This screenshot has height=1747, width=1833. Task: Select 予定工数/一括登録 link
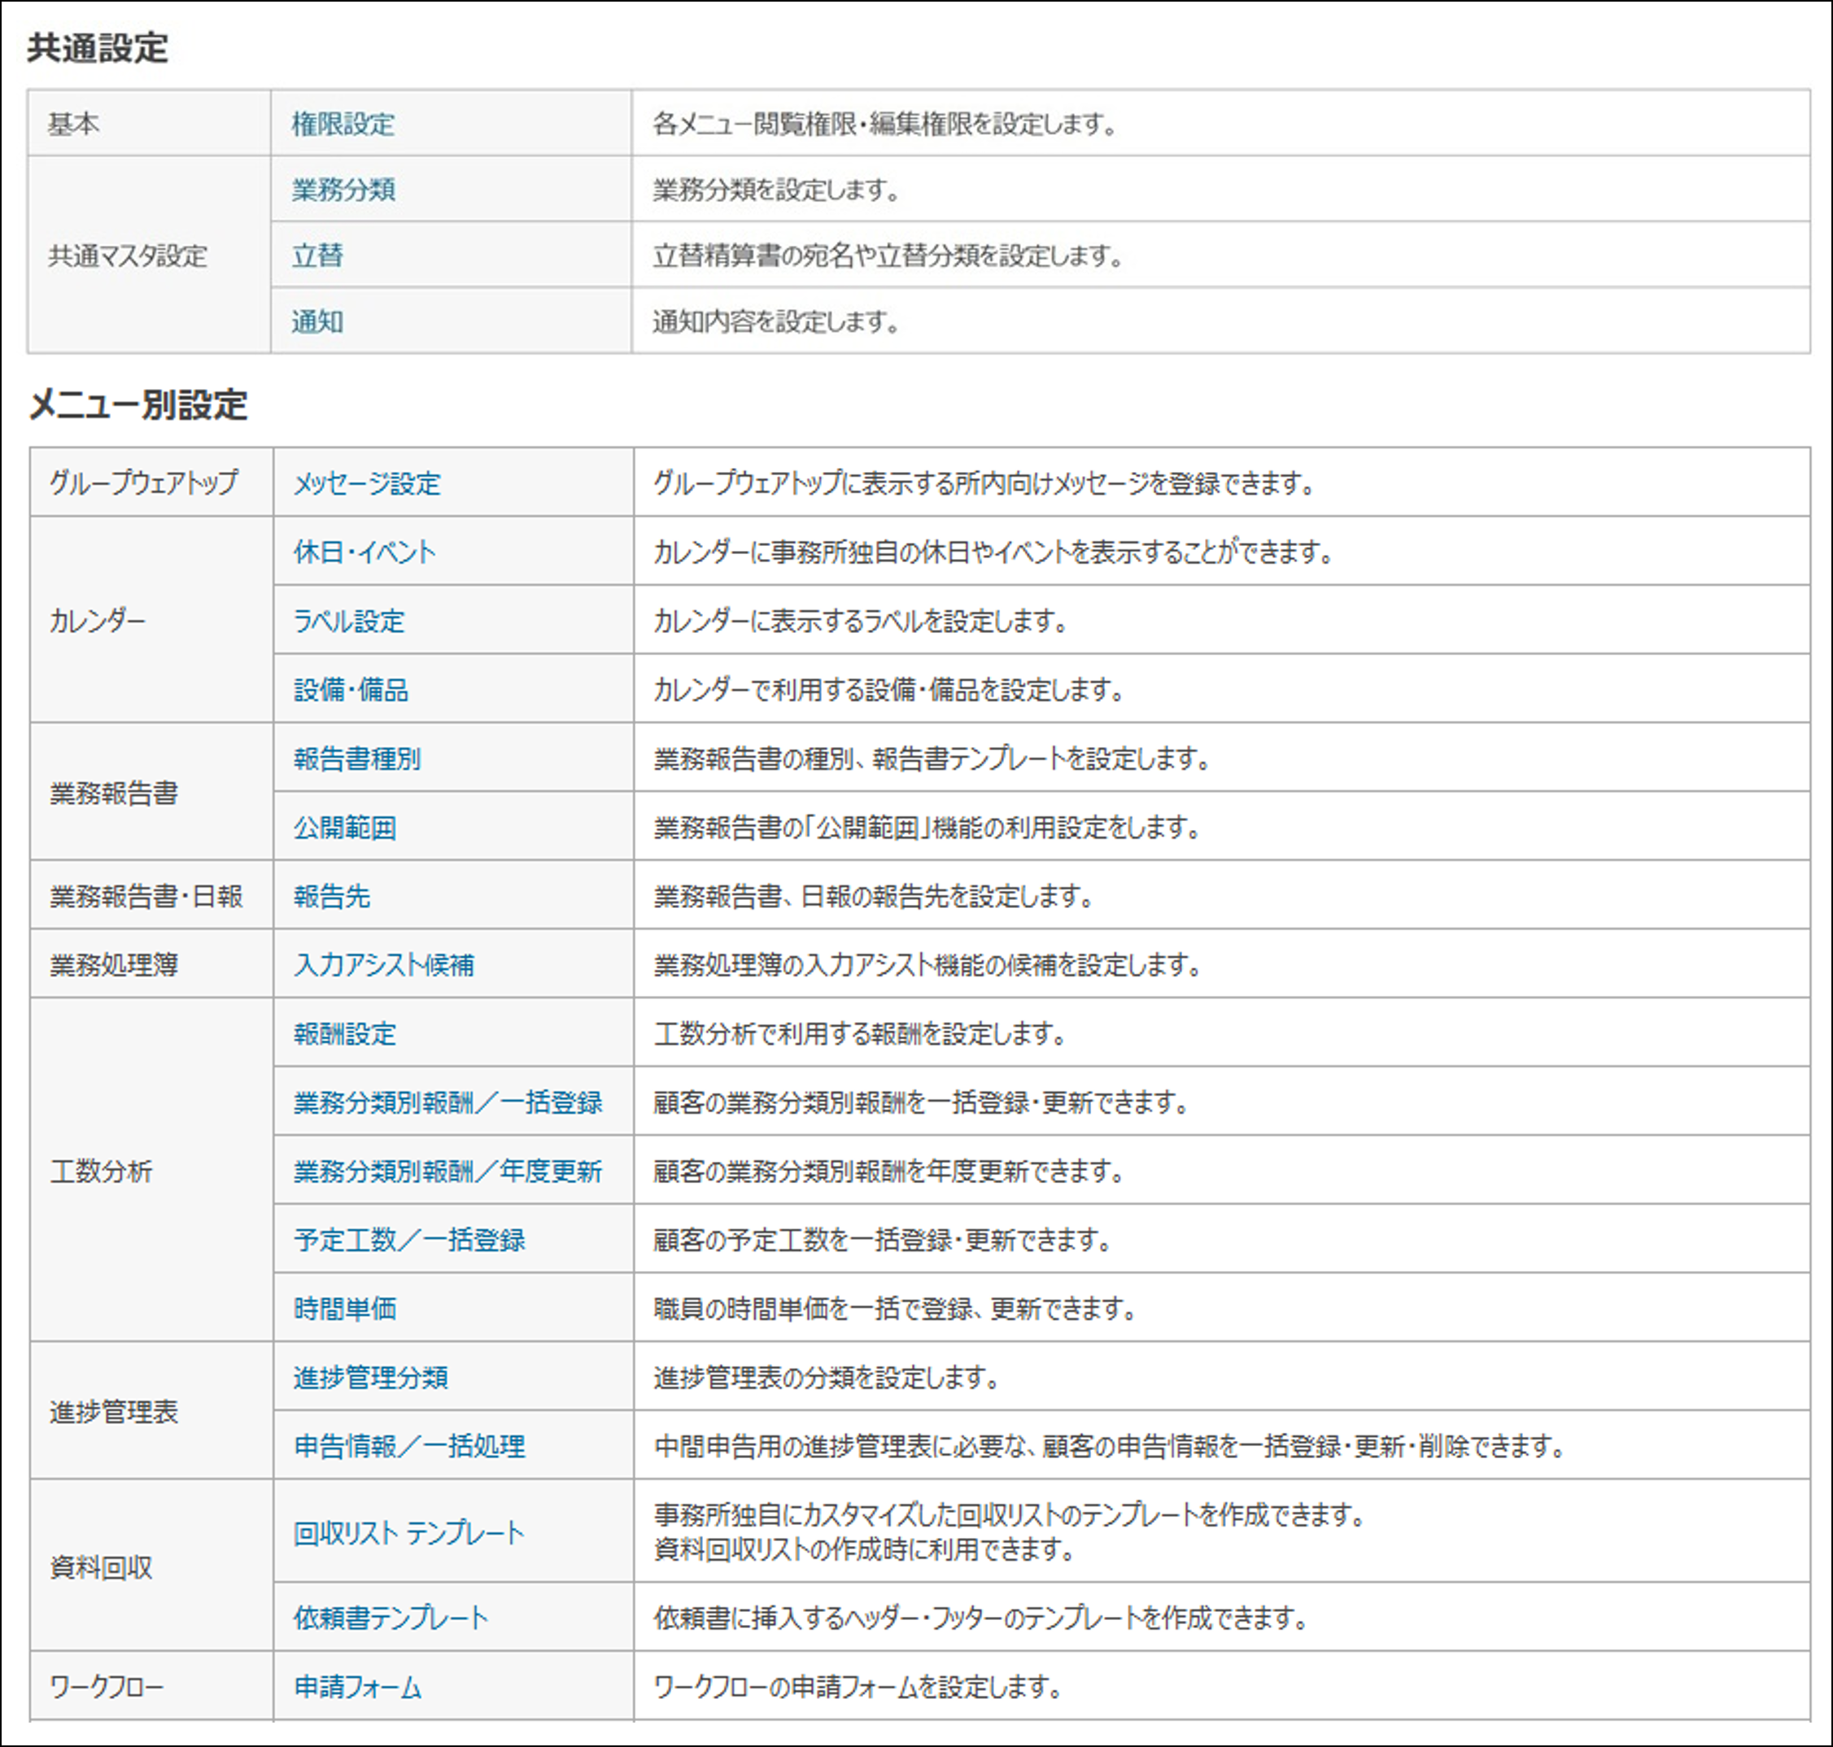[409, 1240]
